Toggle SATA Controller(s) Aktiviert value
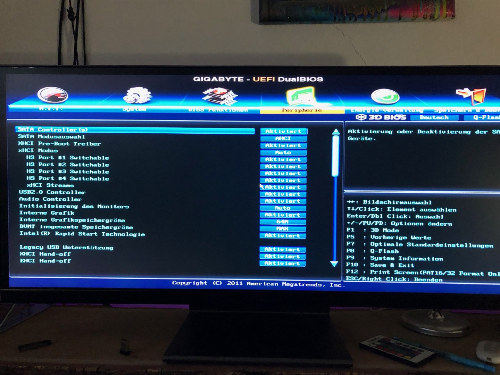 coord(283,131)
